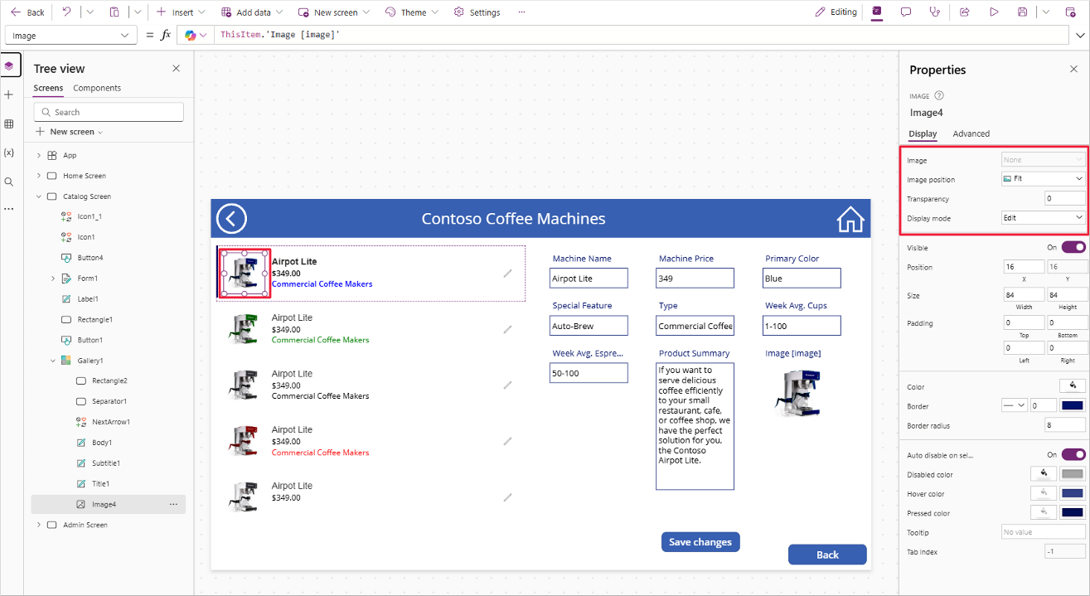Open the Insert plus icon in sidebar

point(9,95)
